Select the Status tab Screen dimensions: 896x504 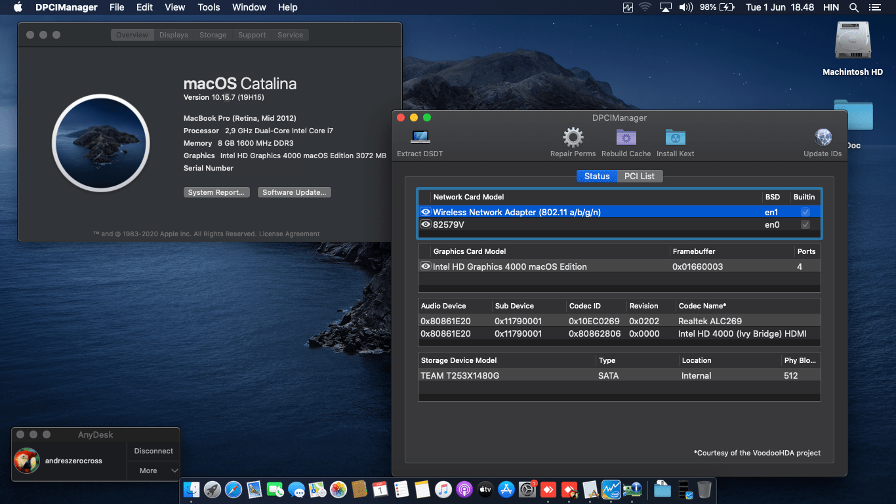[597, 176]
